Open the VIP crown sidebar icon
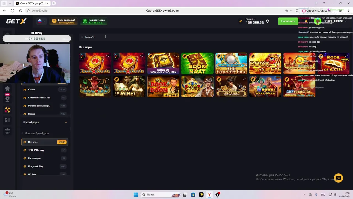Screen dimensions: 353x199 7,131
